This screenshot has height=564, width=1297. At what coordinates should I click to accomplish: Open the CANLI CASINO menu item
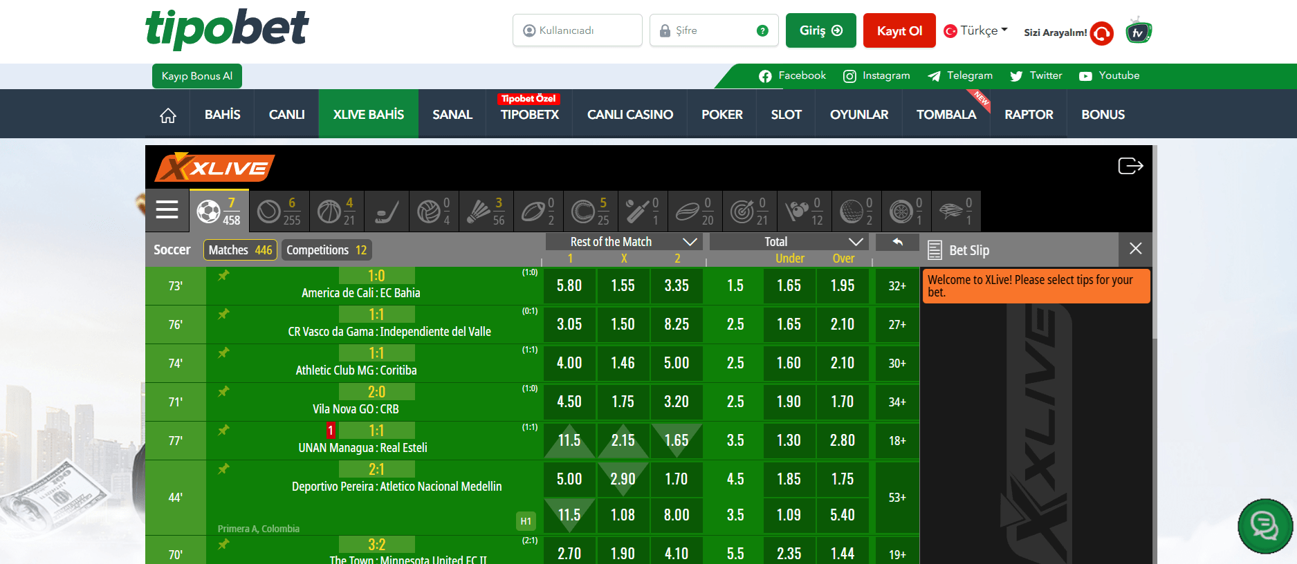point(629,115)
